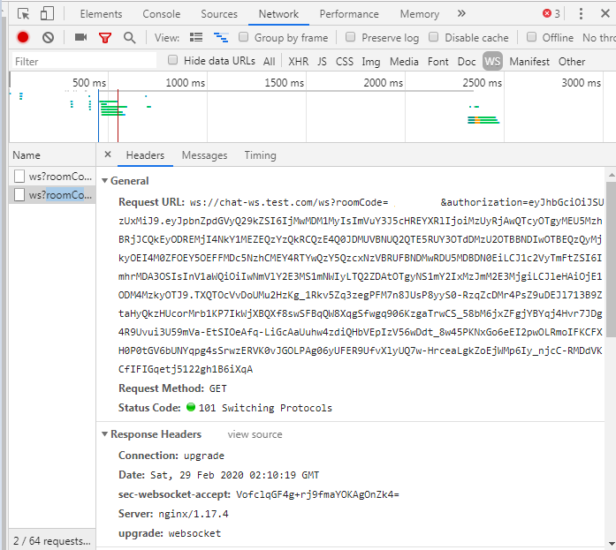Click the Request Method GET value
This screenshot has height=550, width=616.
tap(217, 388)
